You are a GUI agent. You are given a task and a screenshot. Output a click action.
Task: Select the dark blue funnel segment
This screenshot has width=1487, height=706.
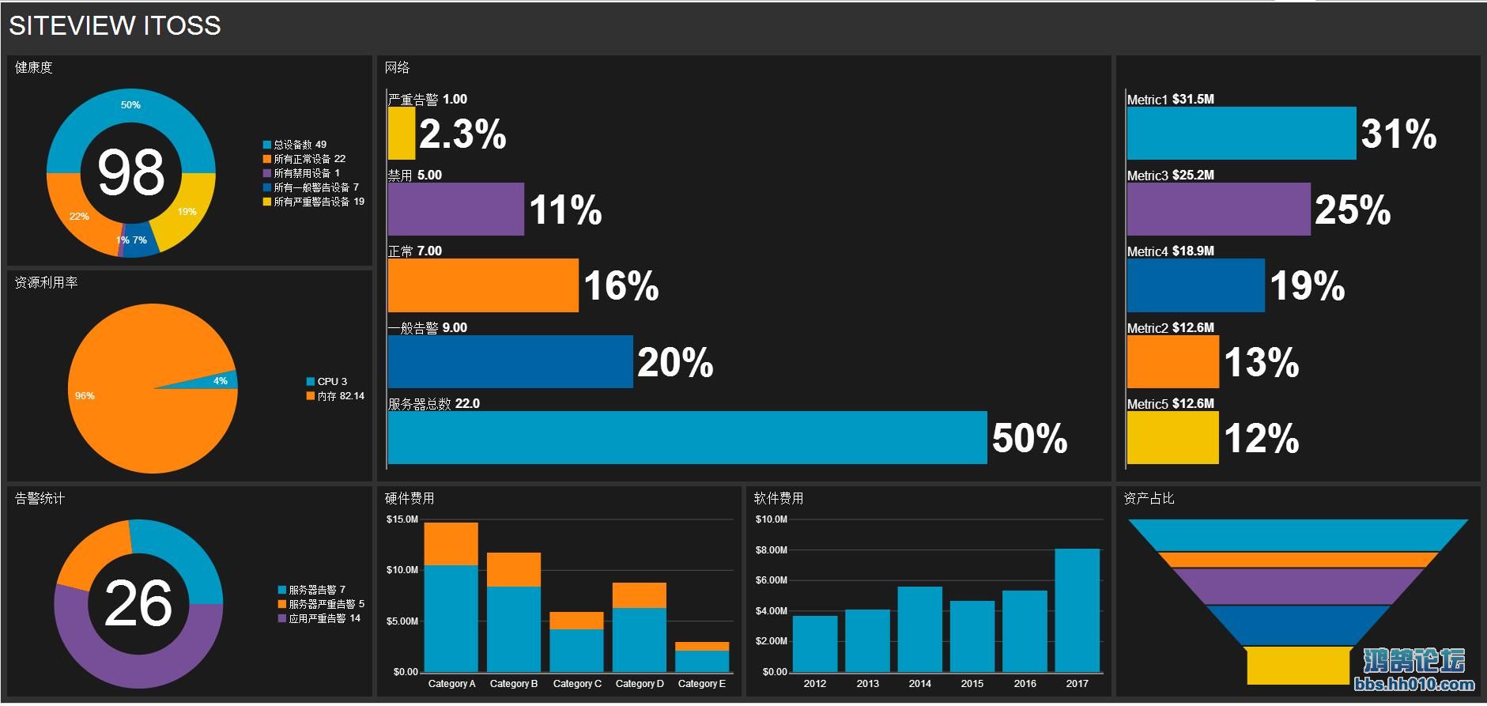coord(1298,625)
